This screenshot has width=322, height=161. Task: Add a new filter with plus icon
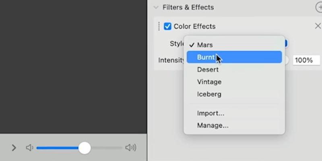pos(319,7)
